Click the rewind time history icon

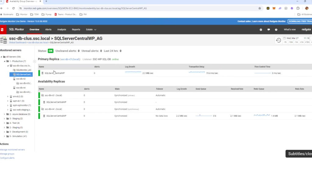point(278,40)
